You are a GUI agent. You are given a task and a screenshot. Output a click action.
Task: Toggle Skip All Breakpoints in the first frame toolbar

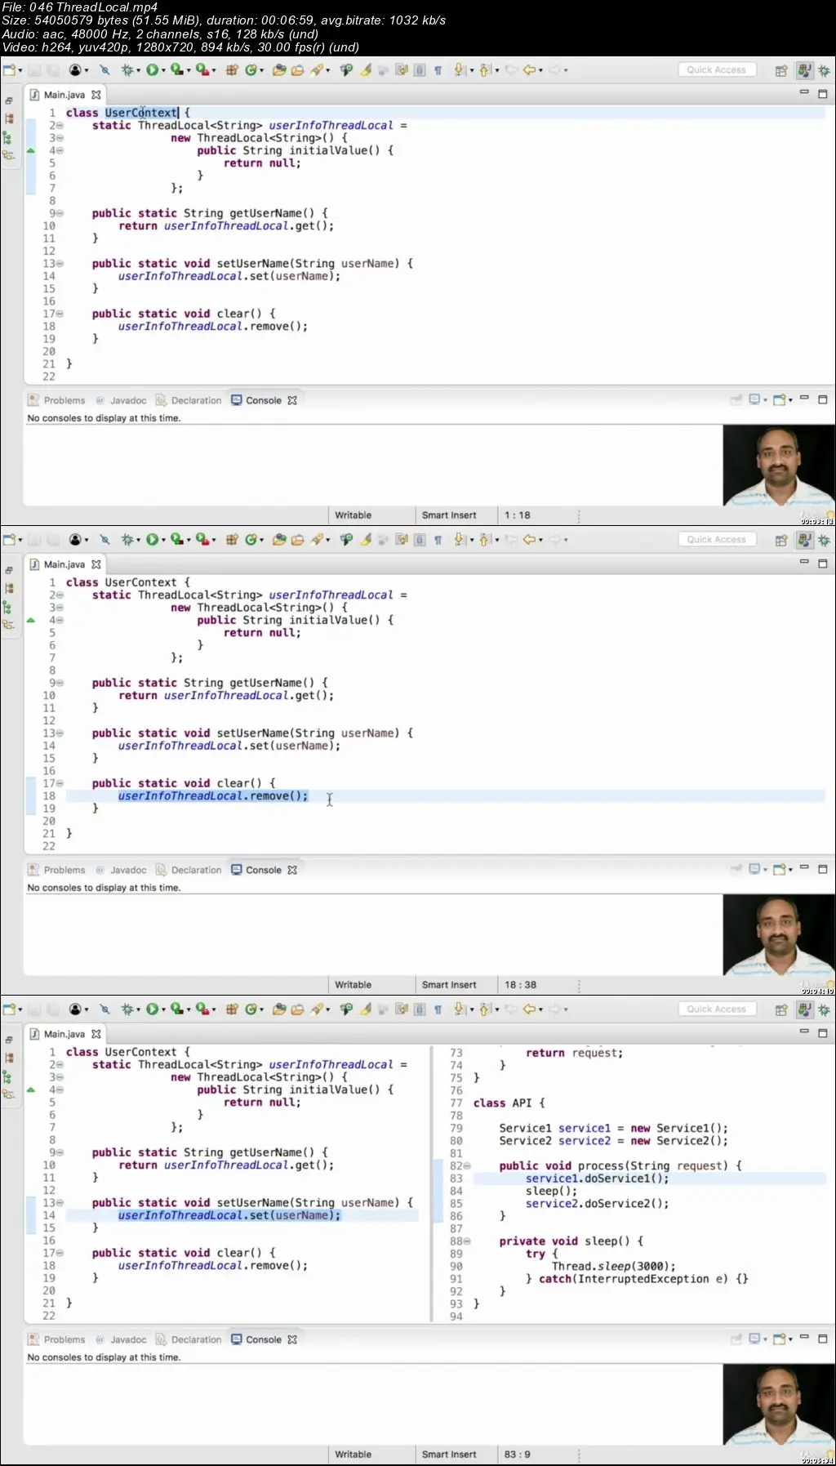tap(104, 70)
